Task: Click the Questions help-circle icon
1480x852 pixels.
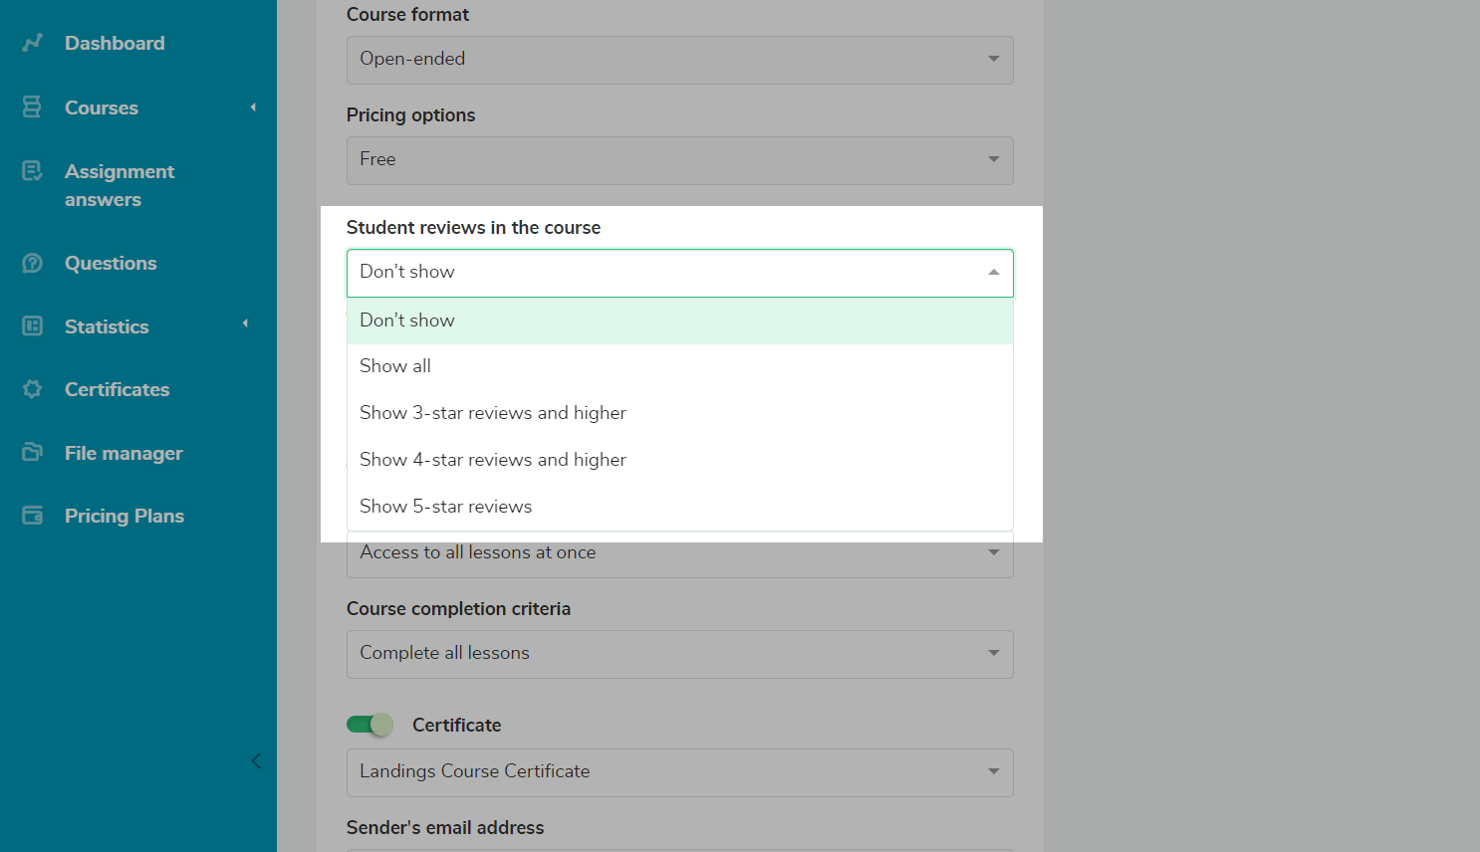Action: [x=32, y=263]
